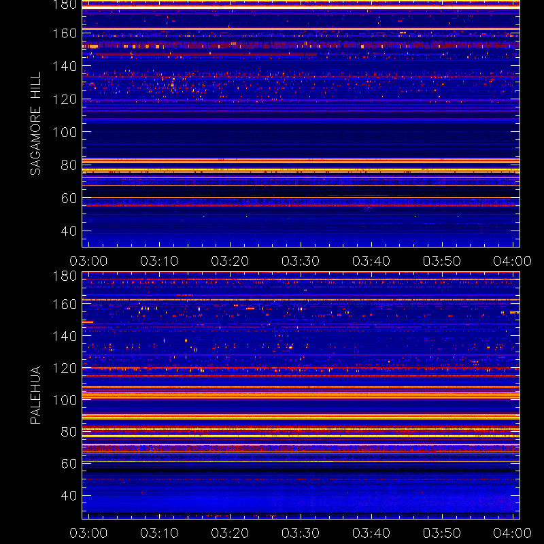The height and width of the screenshot is (544, 544).
Task: Click the 60 frequency label on Sagamore Hill axis
Action: coord(69,198)
